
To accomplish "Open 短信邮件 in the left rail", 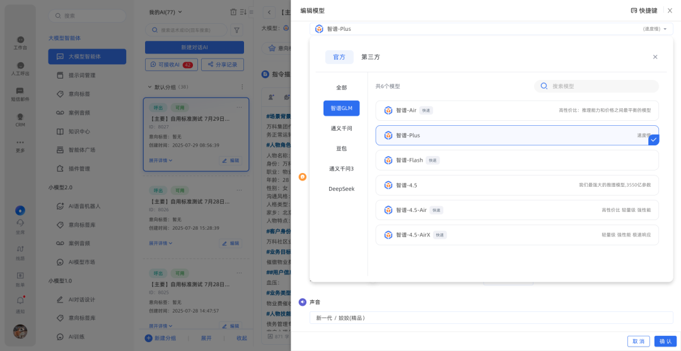I will 20,94.
